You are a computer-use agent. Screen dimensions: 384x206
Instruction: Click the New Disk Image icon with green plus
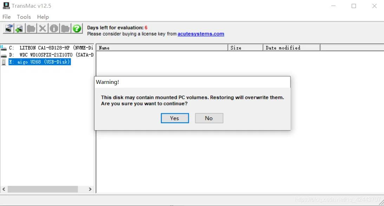pos(19,29)
